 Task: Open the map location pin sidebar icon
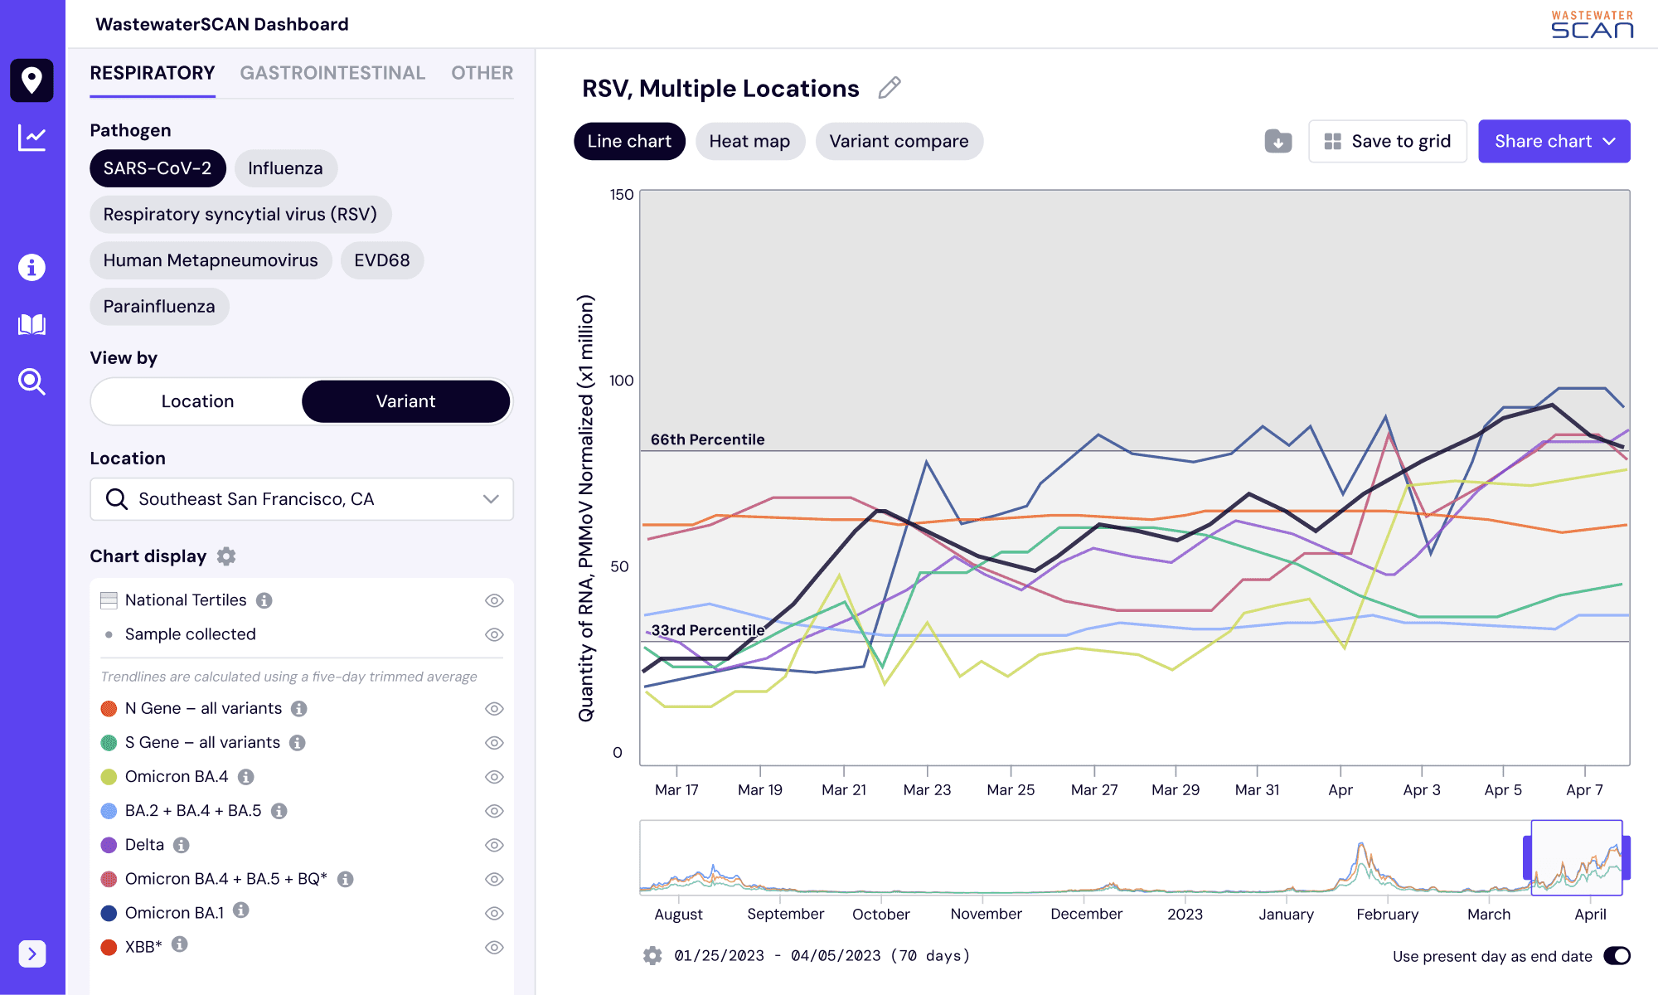(32, 80)
